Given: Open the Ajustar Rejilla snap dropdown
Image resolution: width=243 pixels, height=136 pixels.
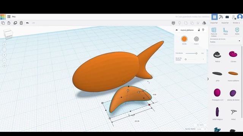Looking at the screenshot, I should 202,129.
